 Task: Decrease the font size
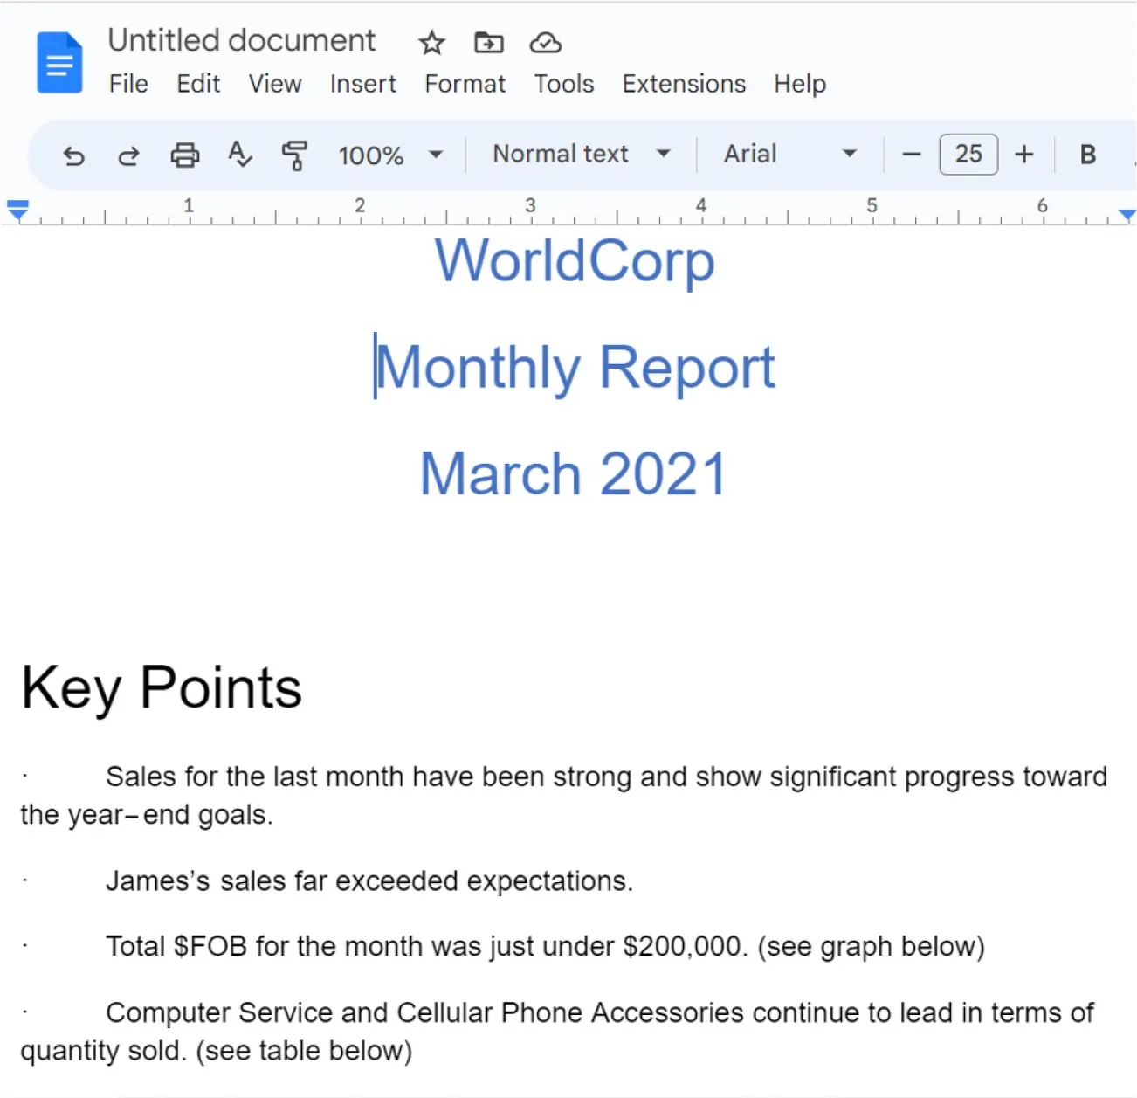tap(911, 155)
